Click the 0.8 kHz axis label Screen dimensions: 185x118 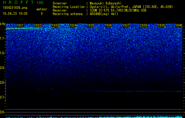pyautogui.click(x=2, y=83)
